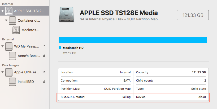The image size is (217, 109).
Task: Collapse the APPLE SSD disclosure triangle
Action: click(x=2, y=11)
